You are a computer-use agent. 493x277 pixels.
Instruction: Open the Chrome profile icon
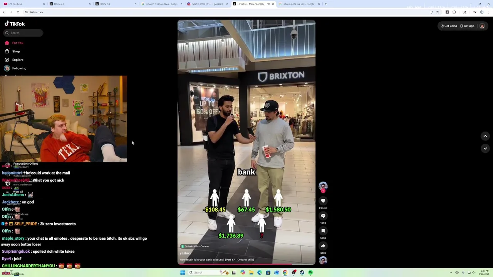pyautogui.click(x=482, y=12)
